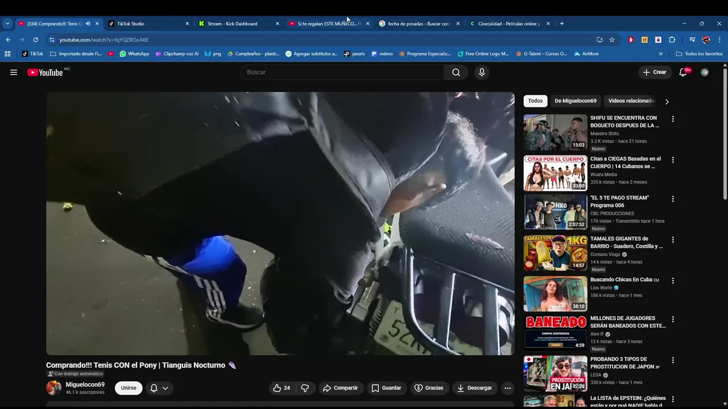Image resolution: width=728 pixels, height=409 pixels.
Task: Click the Crear button
Action: 655,72
